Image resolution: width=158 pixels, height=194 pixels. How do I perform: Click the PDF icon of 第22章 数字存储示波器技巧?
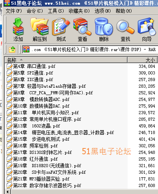(9, 185)
